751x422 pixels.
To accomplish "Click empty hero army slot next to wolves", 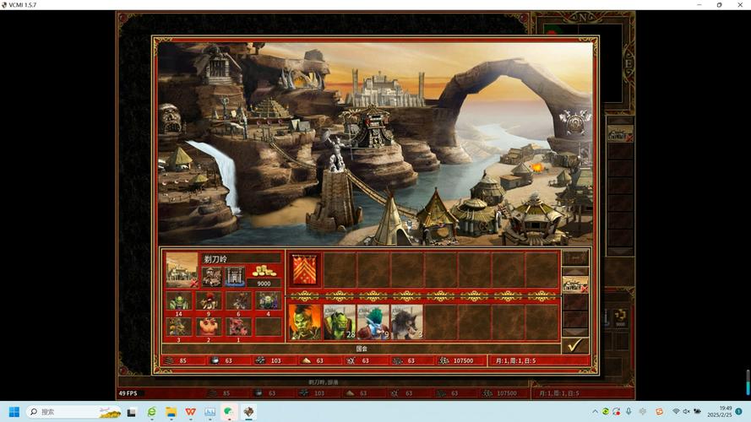I will click(440, 322).
